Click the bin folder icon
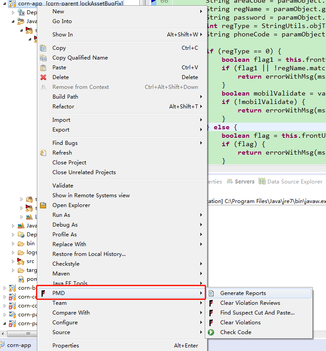Viewport: 326px width, 351px height. (x=21, y=243)
